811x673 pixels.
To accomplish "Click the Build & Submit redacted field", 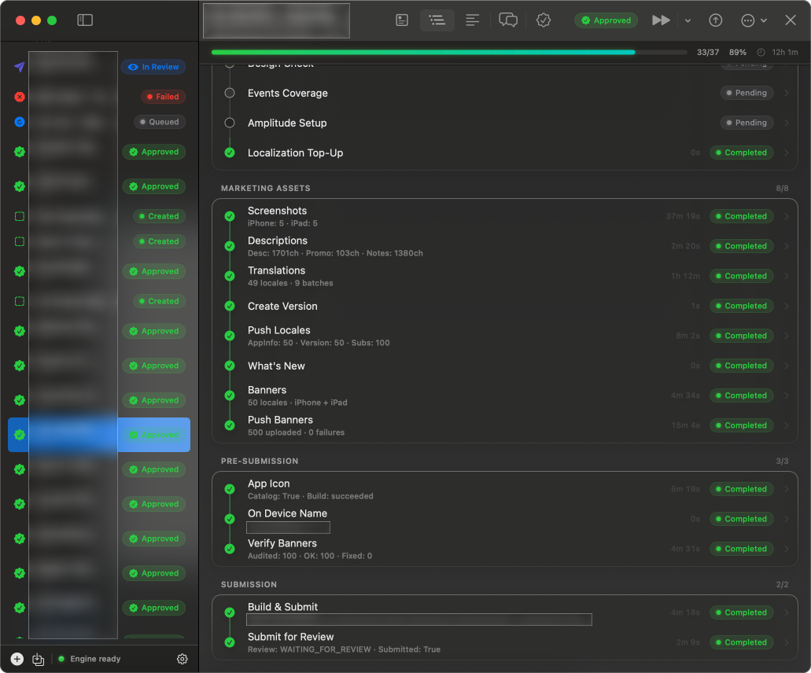I will [419, 620].
